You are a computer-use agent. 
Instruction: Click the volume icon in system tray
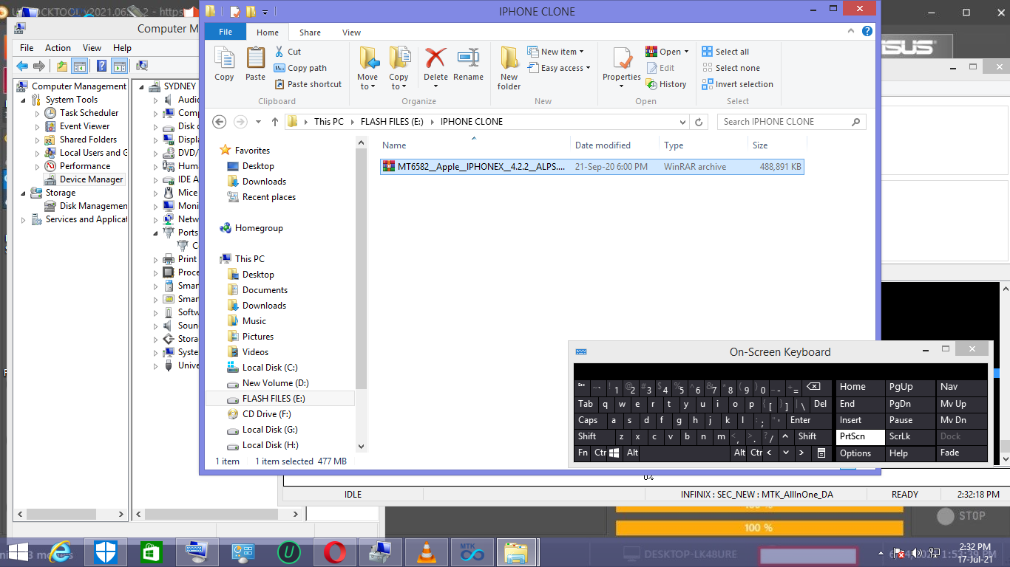click(x=917, y=553)
